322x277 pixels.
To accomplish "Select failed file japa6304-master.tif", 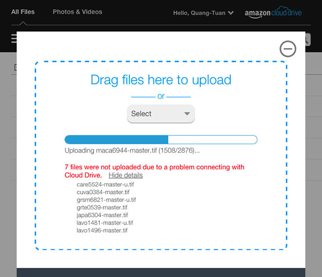I will click(x=103, y=215).
